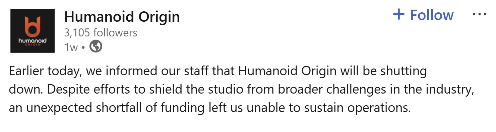Viewport: 496px width, 132px height.
Task: Click the globe public visibility icon
Action: [x=96, y=47]
